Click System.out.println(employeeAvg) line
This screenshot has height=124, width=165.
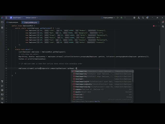click(32, 59)
